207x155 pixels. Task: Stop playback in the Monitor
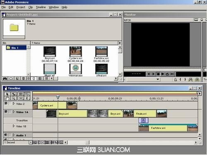158,74
